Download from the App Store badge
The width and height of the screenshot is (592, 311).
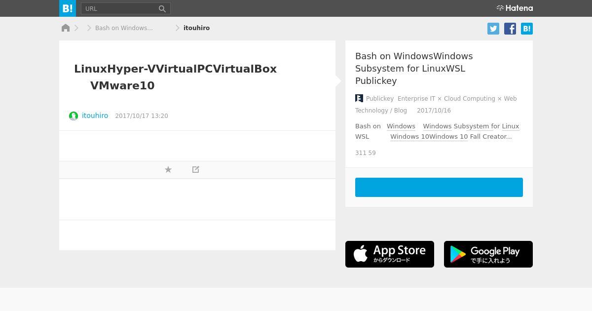coord(390,254)
